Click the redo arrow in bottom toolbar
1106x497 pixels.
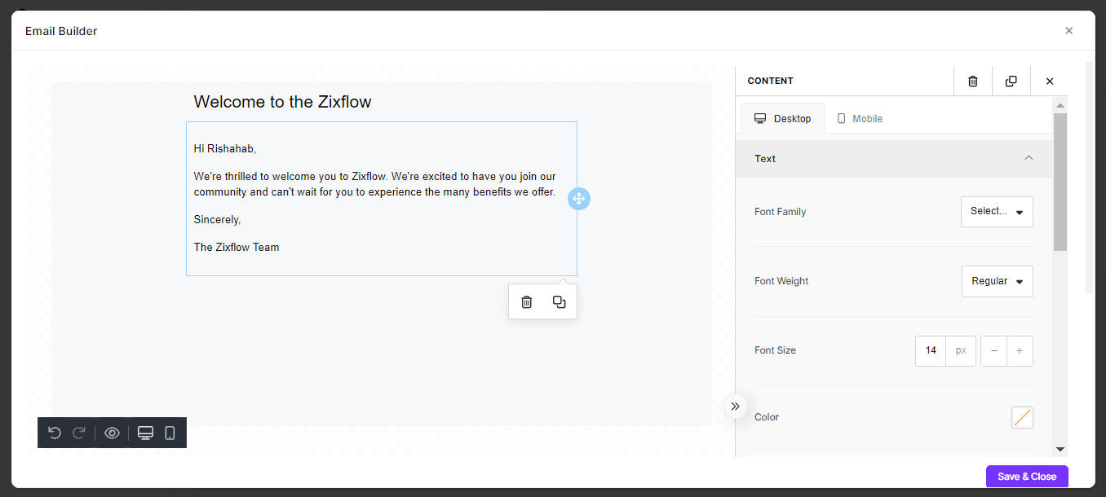[79, 433]
